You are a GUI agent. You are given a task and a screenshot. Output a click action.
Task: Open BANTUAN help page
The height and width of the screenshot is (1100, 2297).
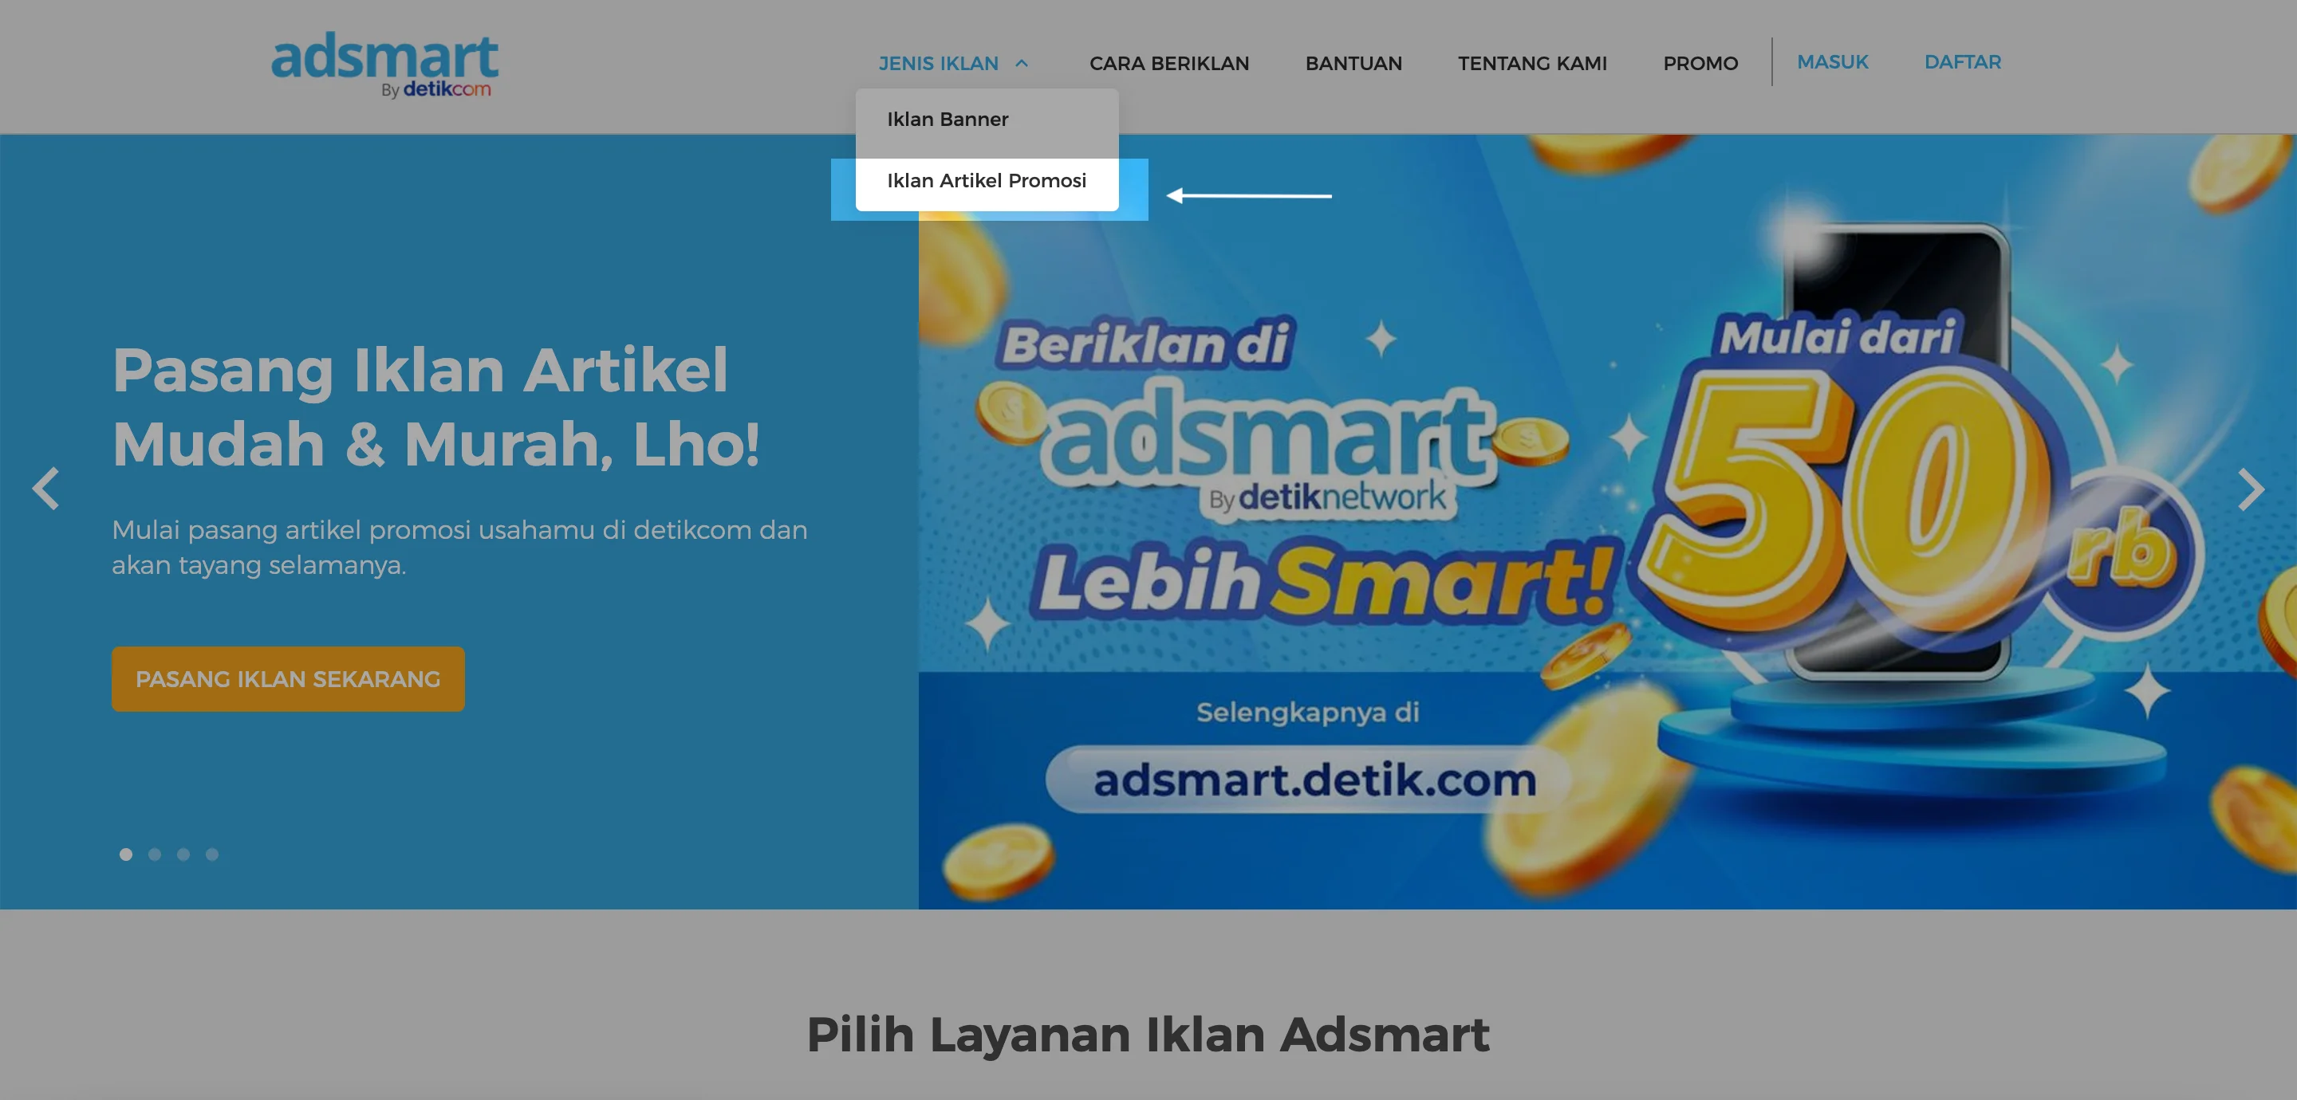click(1353, 63)
